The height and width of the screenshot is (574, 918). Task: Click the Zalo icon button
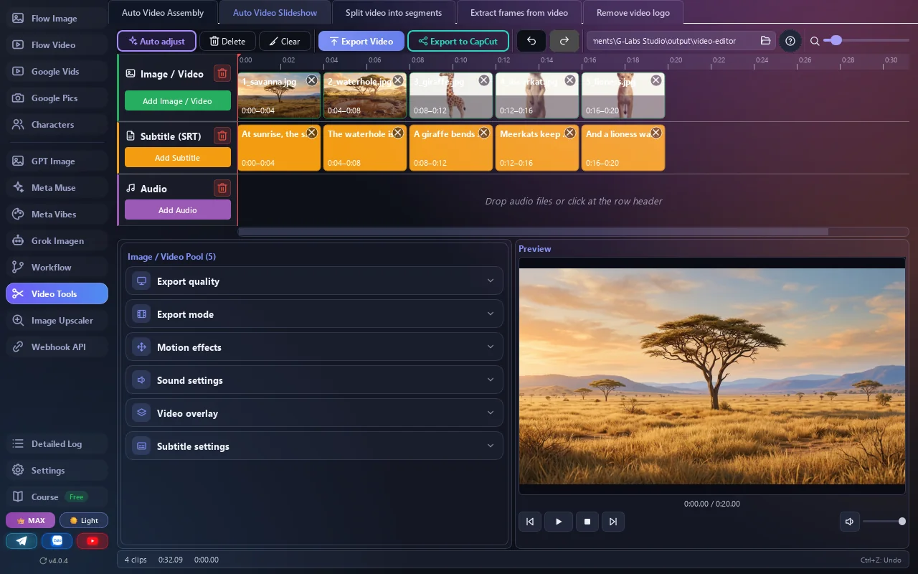(57, 541)
